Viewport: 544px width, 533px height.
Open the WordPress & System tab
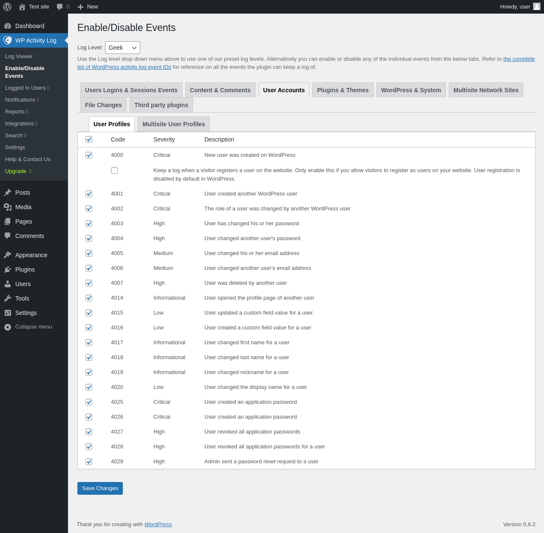[x=411, y=90]
